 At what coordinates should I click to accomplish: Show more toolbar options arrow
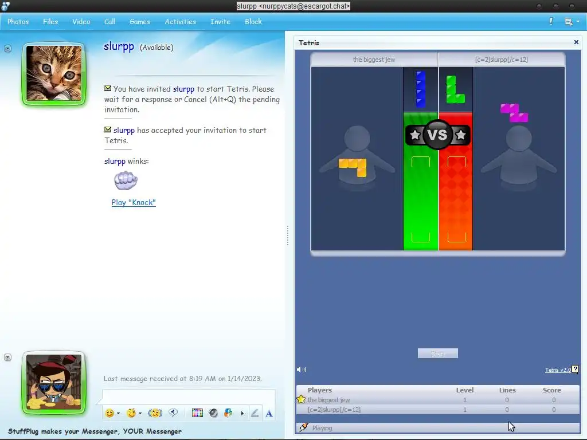242,414
